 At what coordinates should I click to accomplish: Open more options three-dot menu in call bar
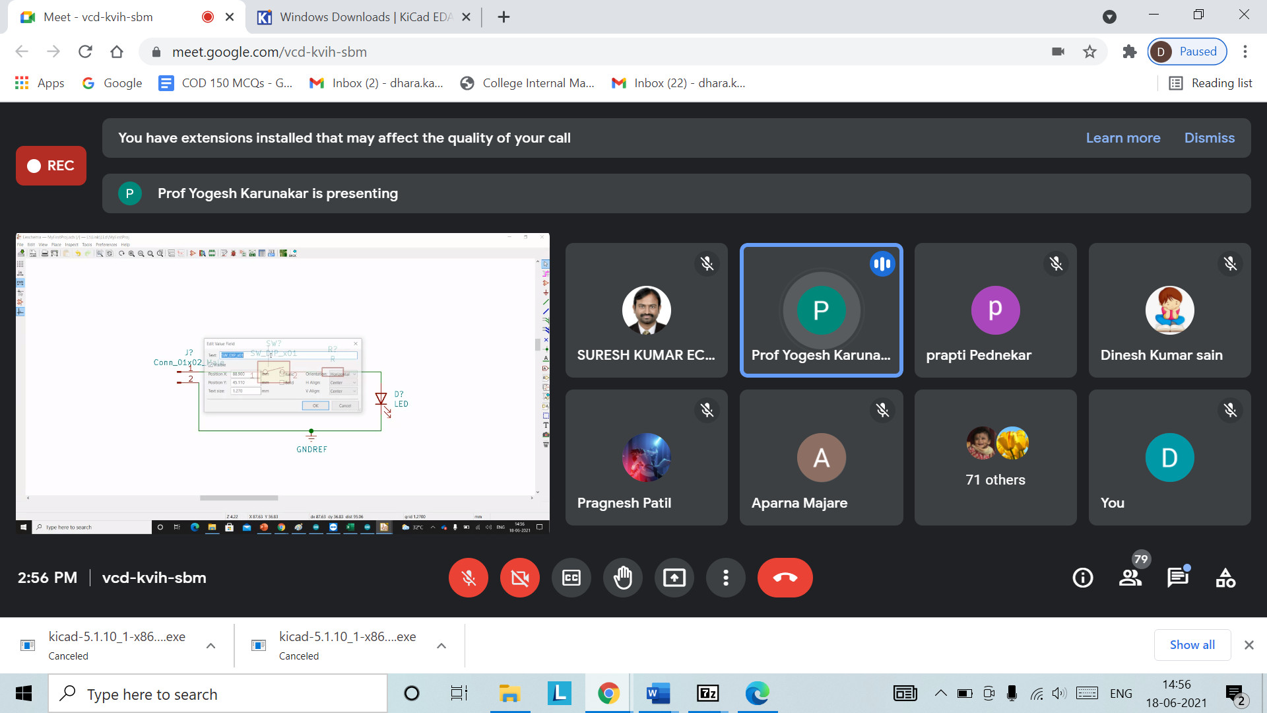point(726,578)
